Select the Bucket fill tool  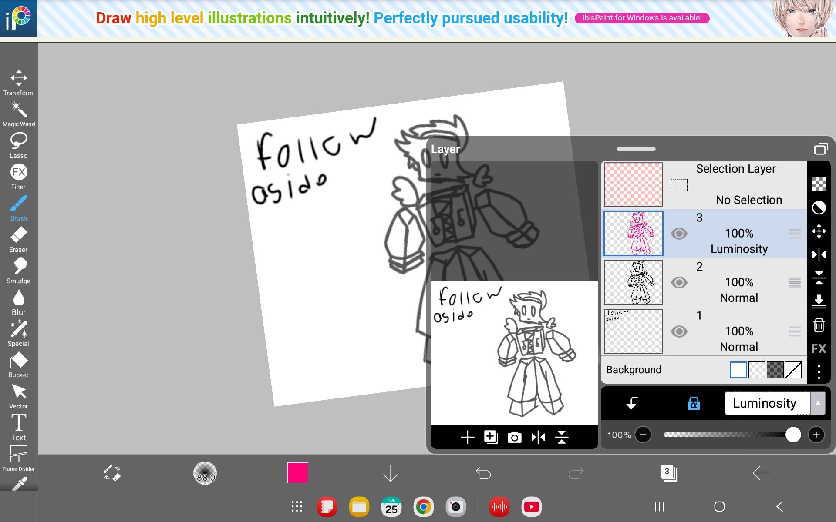18,365
